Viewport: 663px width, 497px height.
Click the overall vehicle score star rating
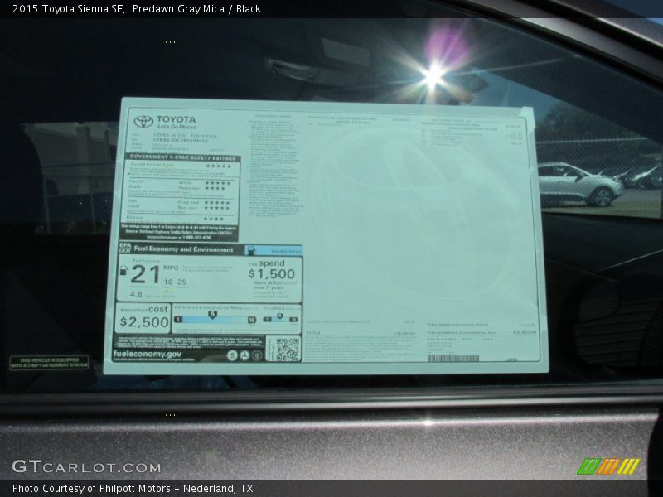218,166
